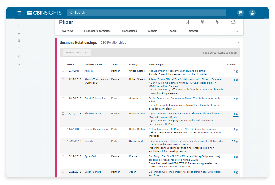Viewport: 275px width, 185px height.
Task: Click the second pin icon near cloud icon
Action: 218,22
